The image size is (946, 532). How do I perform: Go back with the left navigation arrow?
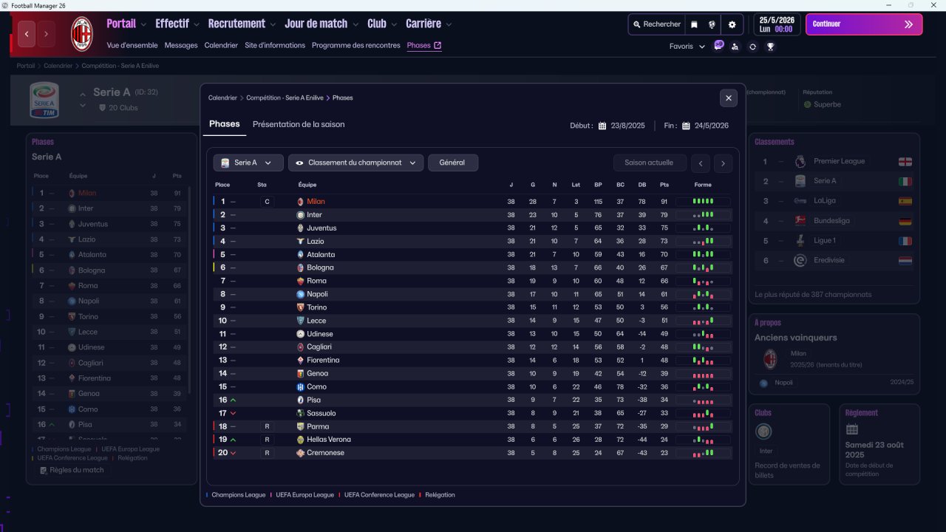click(27, 34)
